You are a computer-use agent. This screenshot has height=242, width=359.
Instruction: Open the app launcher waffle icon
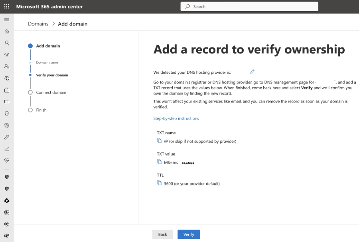[7, 6]
